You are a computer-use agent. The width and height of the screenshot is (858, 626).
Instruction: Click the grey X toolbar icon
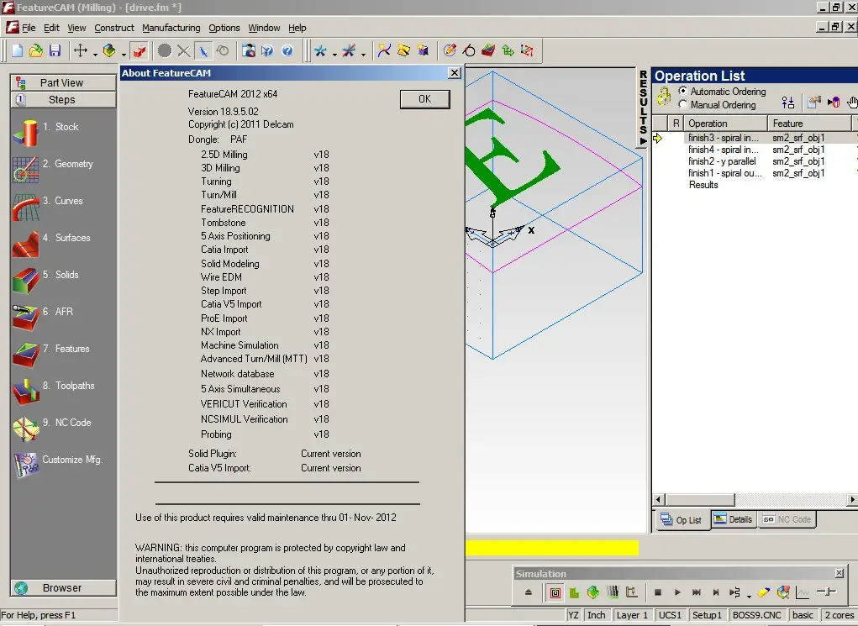[x=184, y=51]
